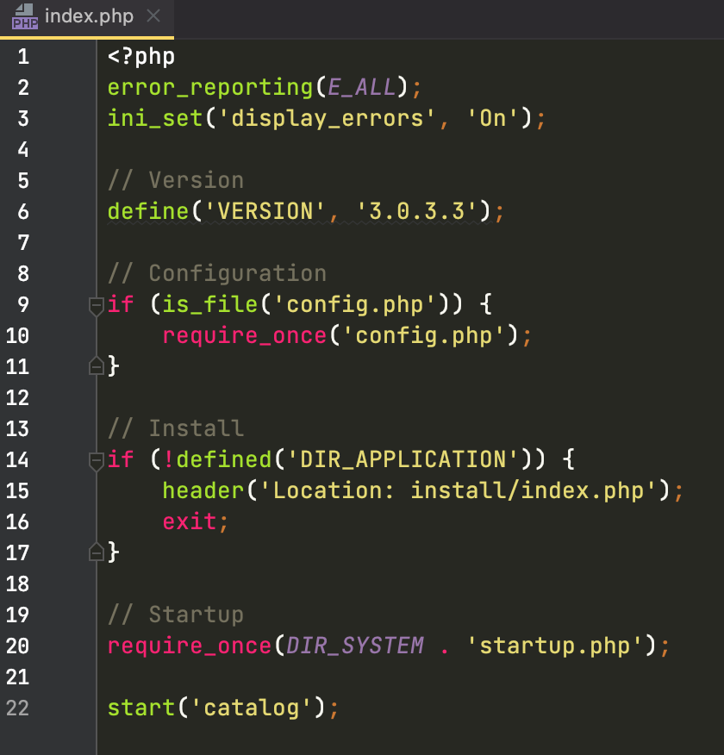Click the fold end marker on line 17
Screen dimensions: 724x755
[x=97, y=553]
